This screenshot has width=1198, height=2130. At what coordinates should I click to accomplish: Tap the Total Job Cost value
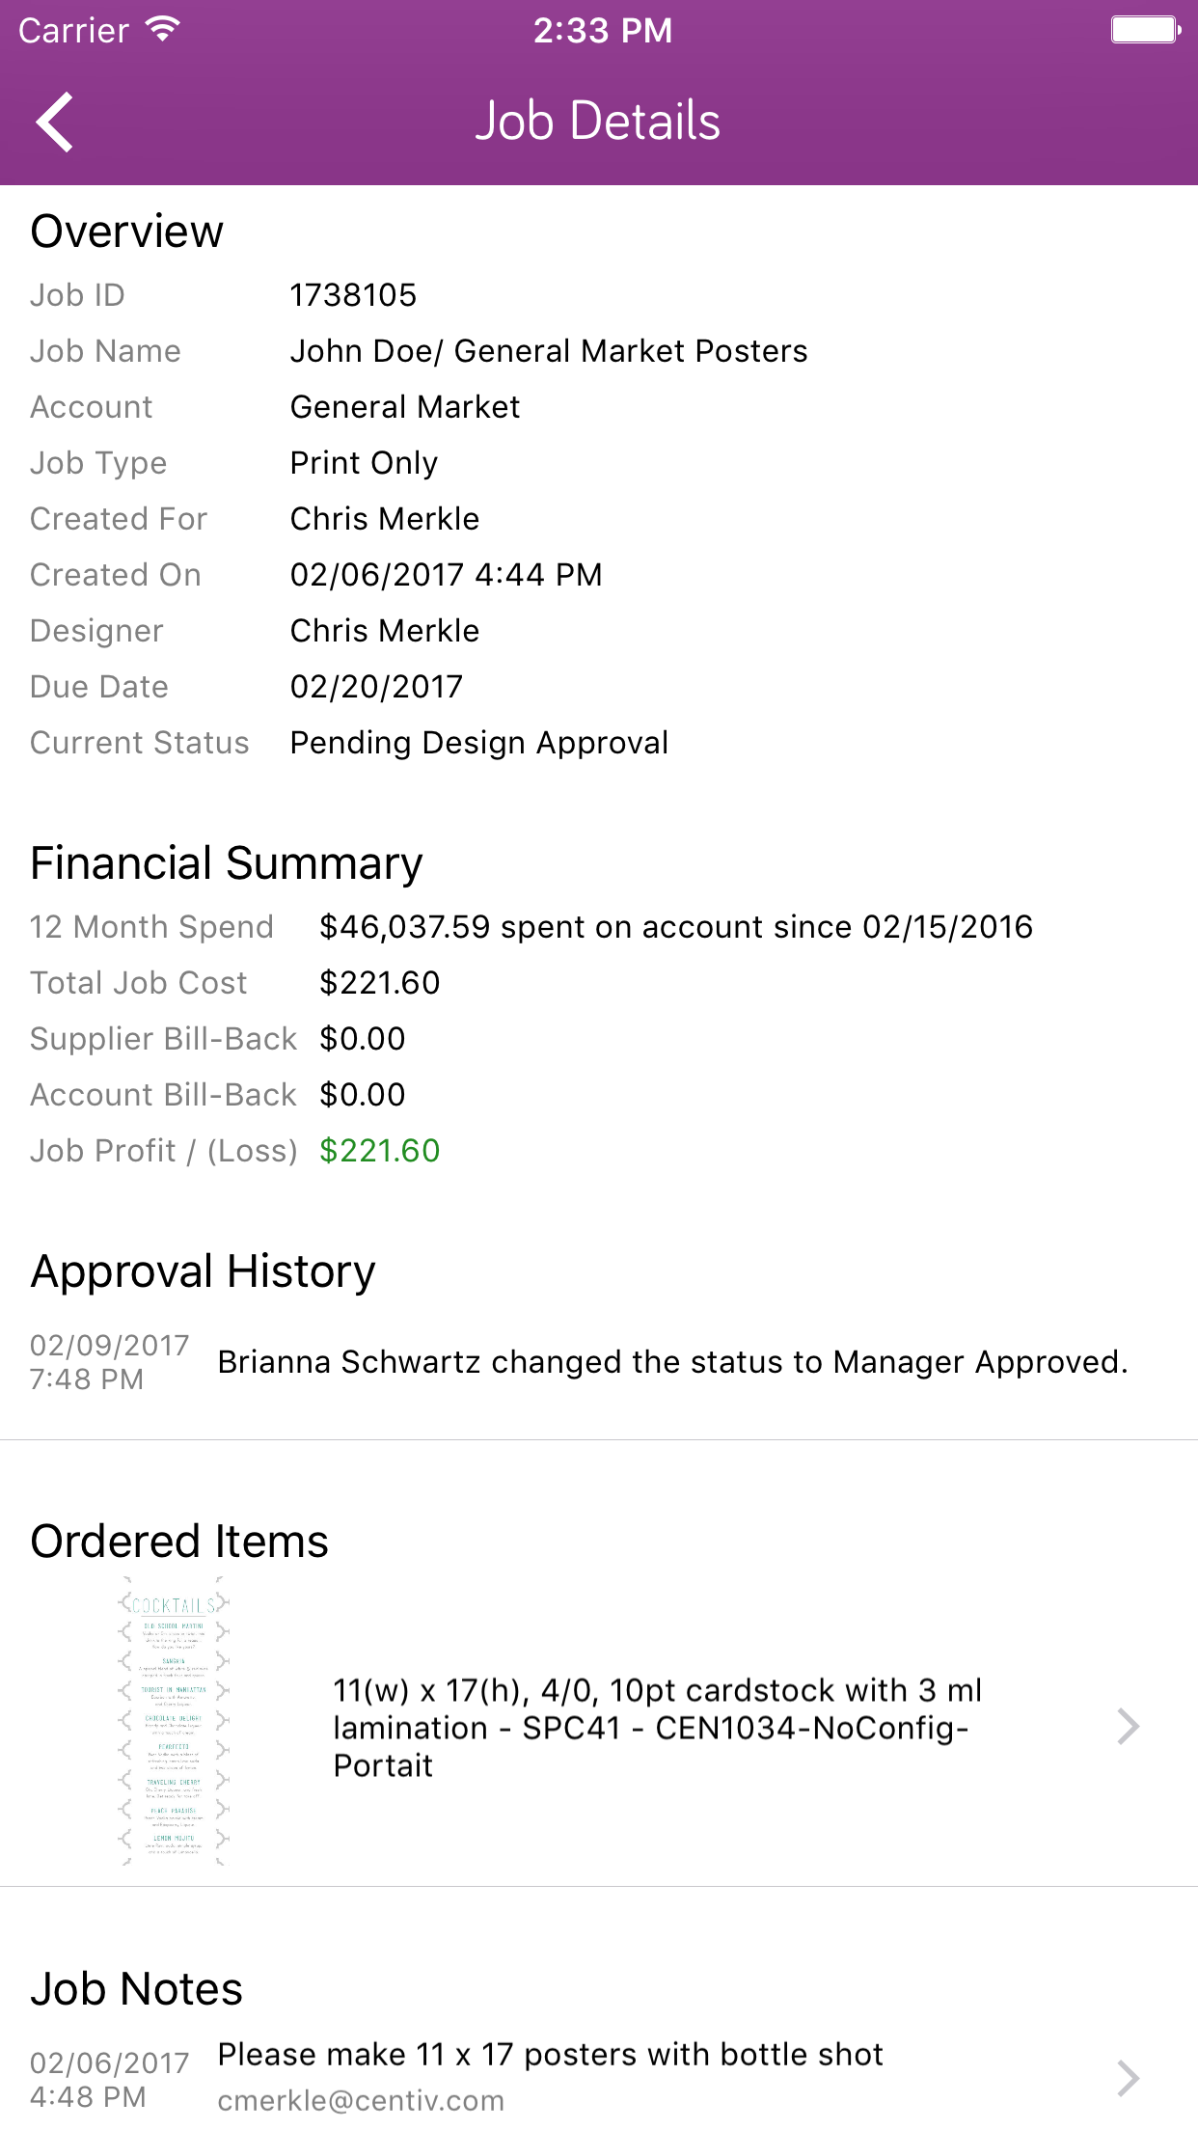pyautogui.click(x=379, y=983)
